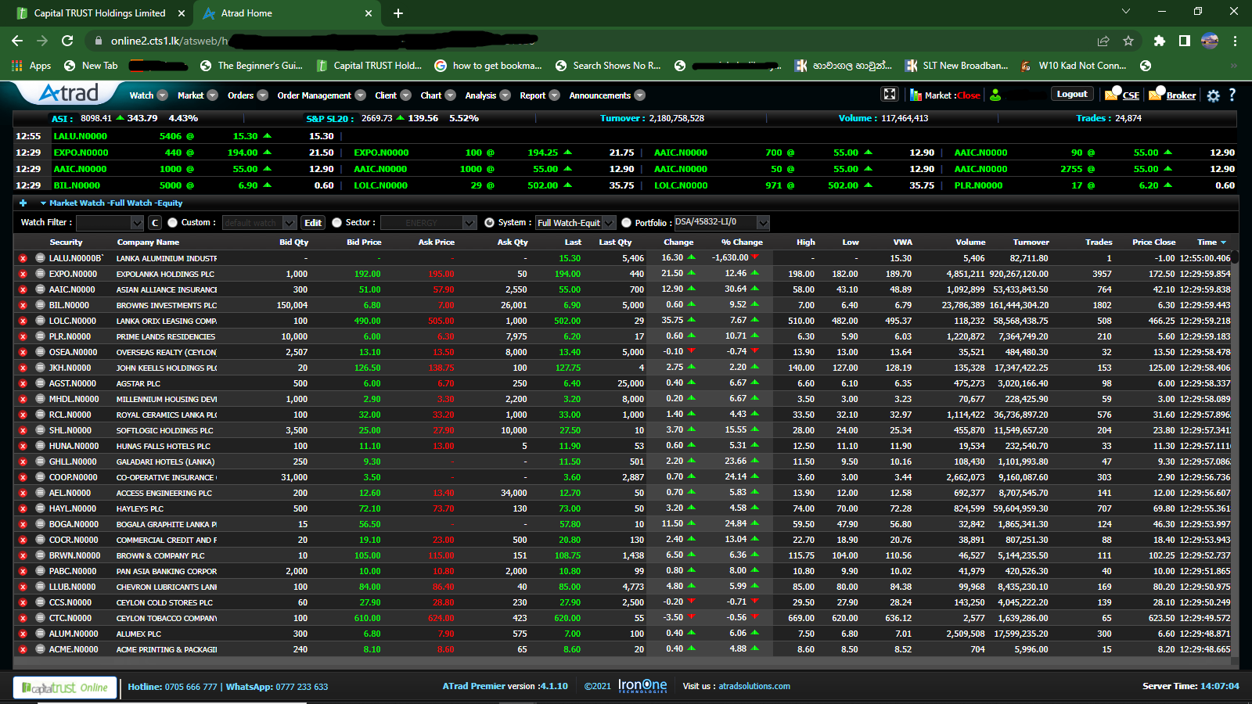This screenshot has width=1252, height=704.
Task: Open a new browser tab with plus button
Action: [398, 13]
